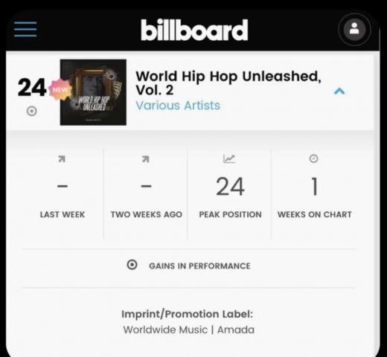Click the chart icon above Peak Position
Screen dimensions: 387x357
point(229,158)
